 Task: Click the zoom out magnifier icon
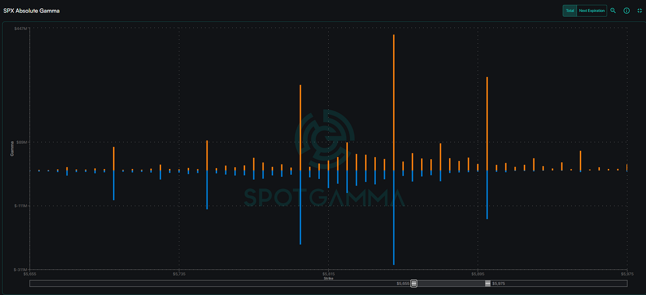click(613, 11)
